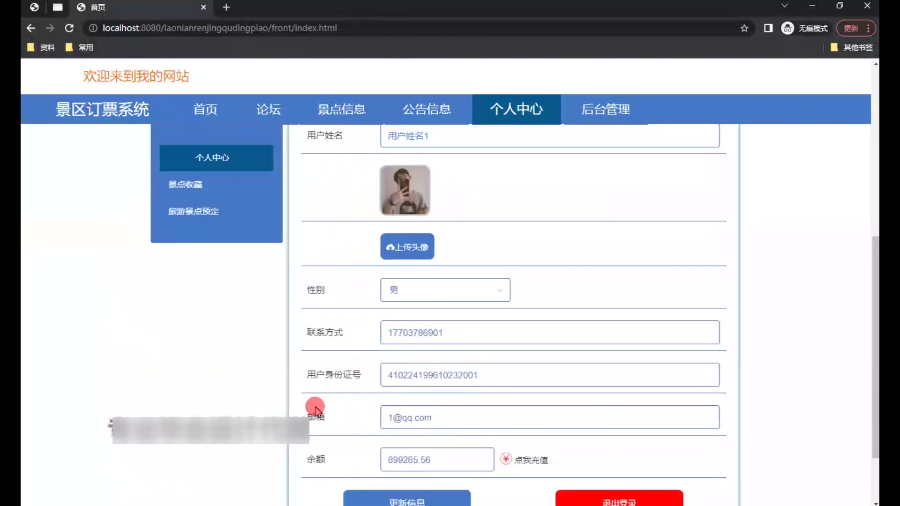Select 景点收藏 in sidebar
The width and height of the screenshot is (900, 506).
coord(186,185)
